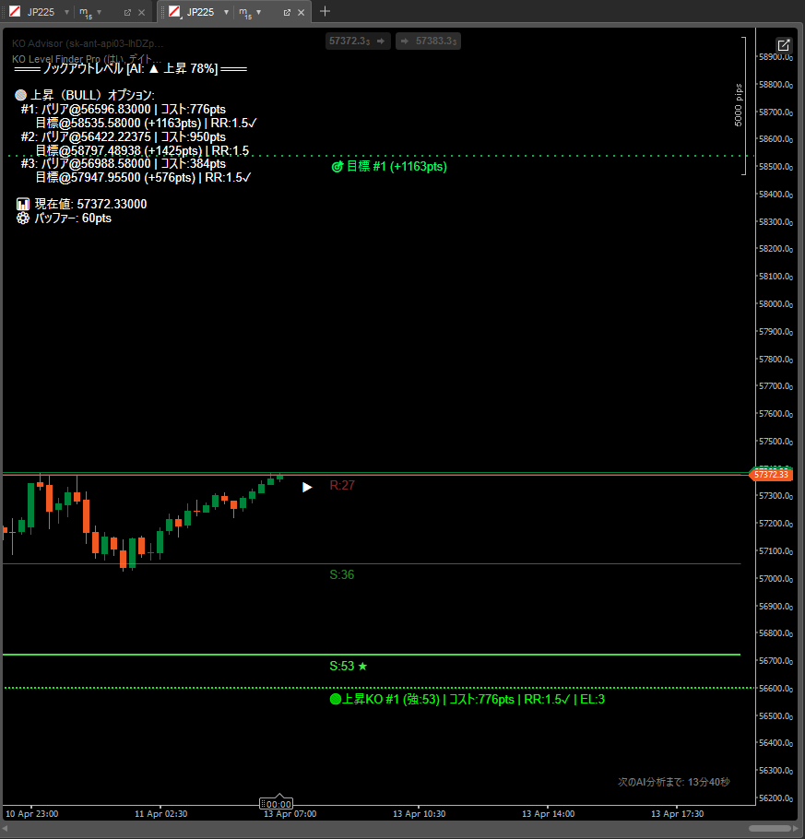The width and height of the screenshot is (805, 839).
Task: Click the scroll-left arrow on horizontal scrollbar
Action: pos(6,829)
